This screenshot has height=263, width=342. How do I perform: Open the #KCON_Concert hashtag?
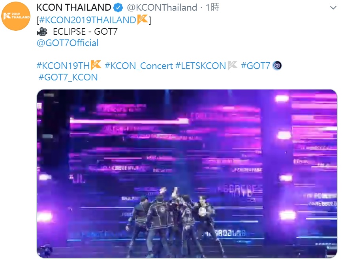[139, 66]
